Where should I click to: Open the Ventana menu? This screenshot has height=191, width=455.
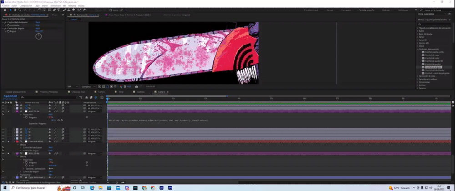click(72, 6)
